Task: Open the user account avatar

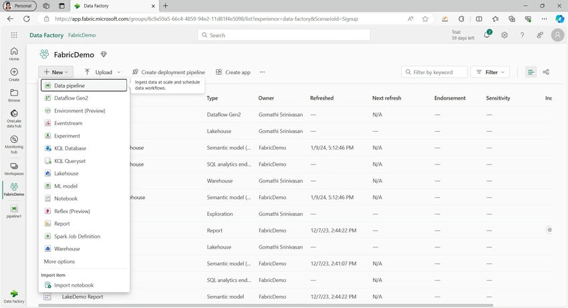Action: pos(557,35)
